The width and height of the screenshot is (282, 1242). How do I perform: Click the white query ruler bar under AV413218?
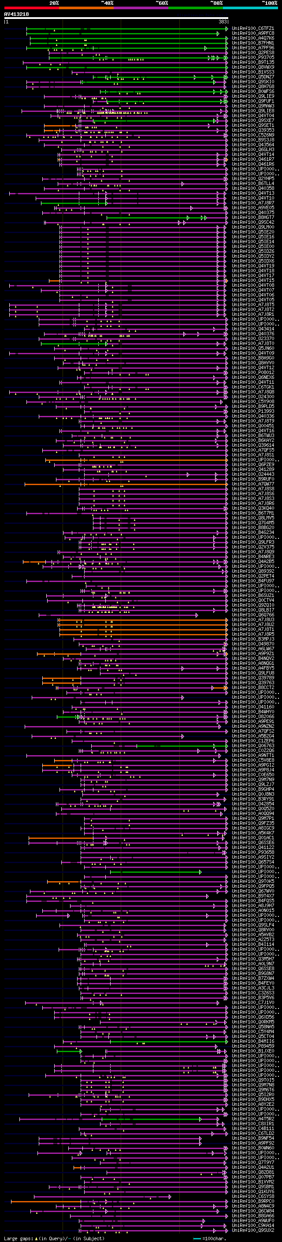(x=116, y=19)
